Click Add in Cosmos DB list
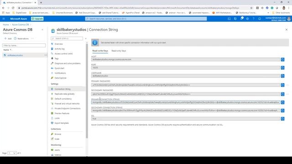The height and width of the screenshot is (164, 292). pos(8,38)
